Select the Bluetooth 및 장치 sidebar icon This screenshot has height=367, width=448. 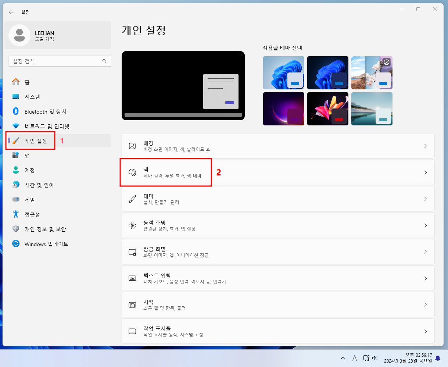click(16, 111)
